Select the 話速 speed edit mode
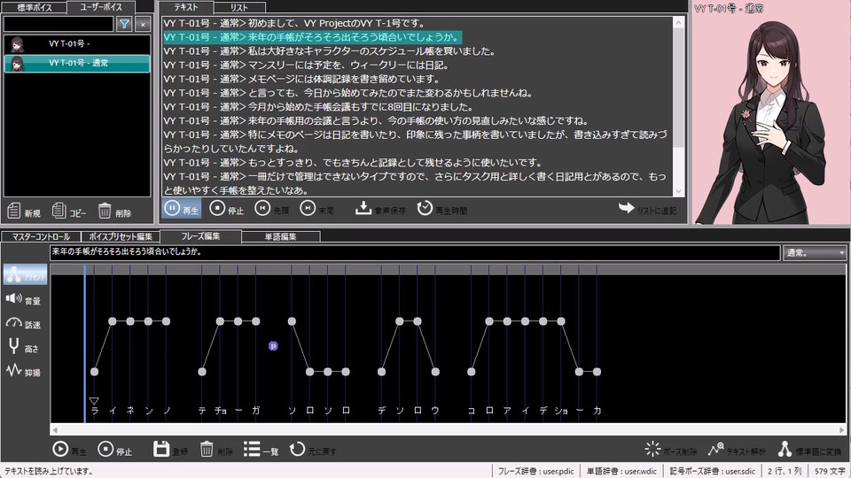This screenshot has height=478, width=851. click(x=25, y=324)
